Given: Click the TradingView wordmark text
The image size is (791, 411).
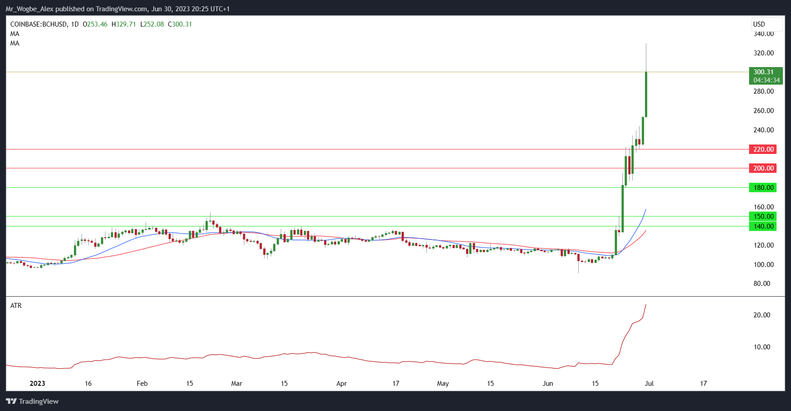Looking at the screenshot, I should 39,401.
